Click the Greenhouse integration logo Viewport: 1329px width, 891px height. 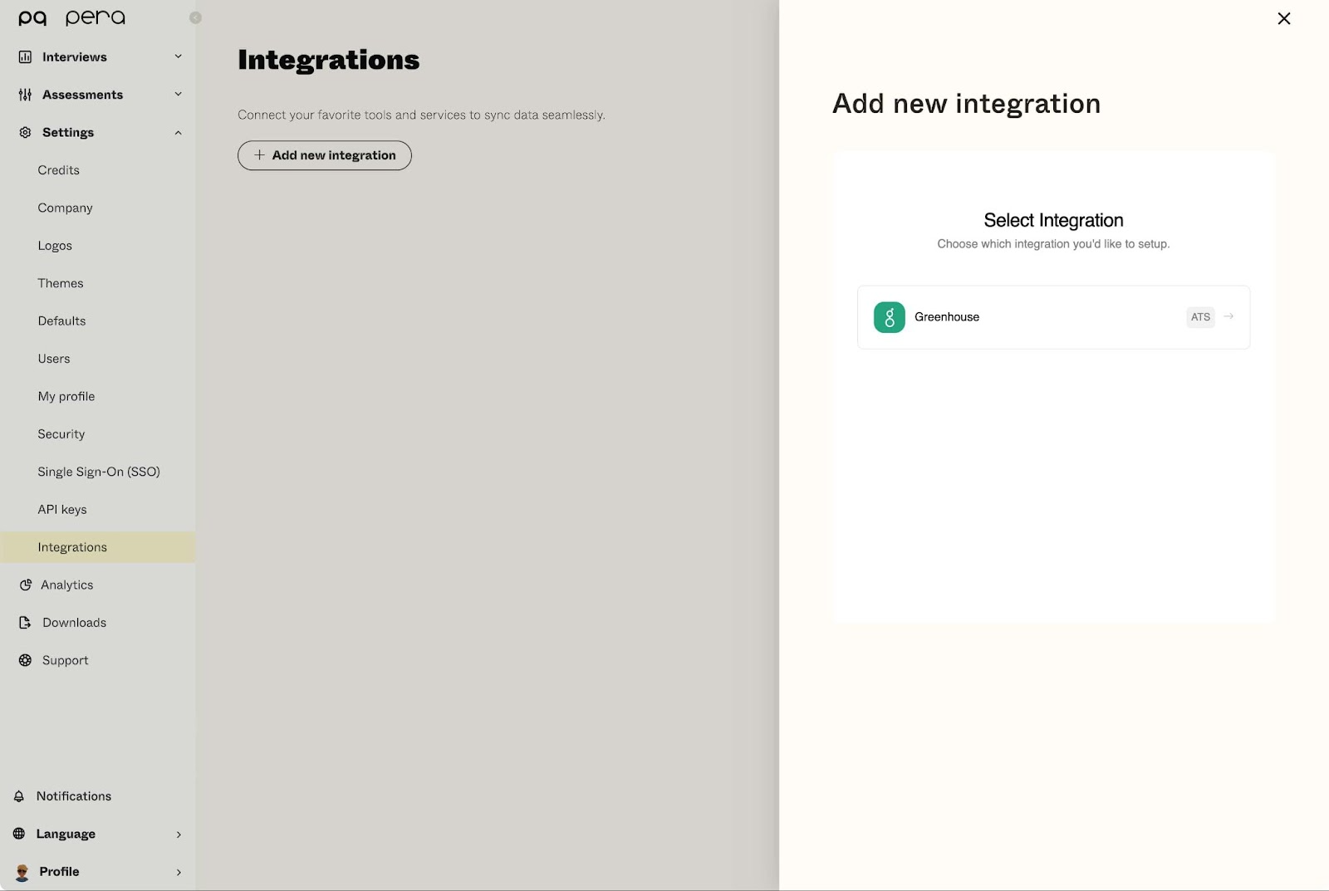(x=889, y=317)
